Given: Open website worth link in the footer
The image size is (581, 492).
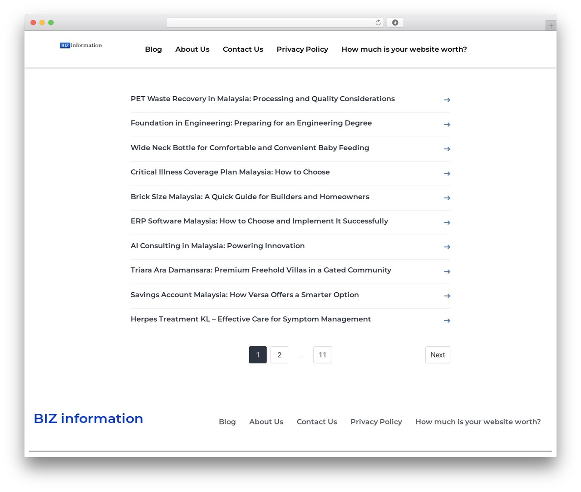Looking at the screenshot, I should pos(478,422).
